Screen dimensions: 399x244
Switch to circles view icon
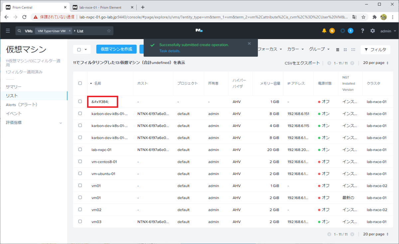(x=353, y=49)
